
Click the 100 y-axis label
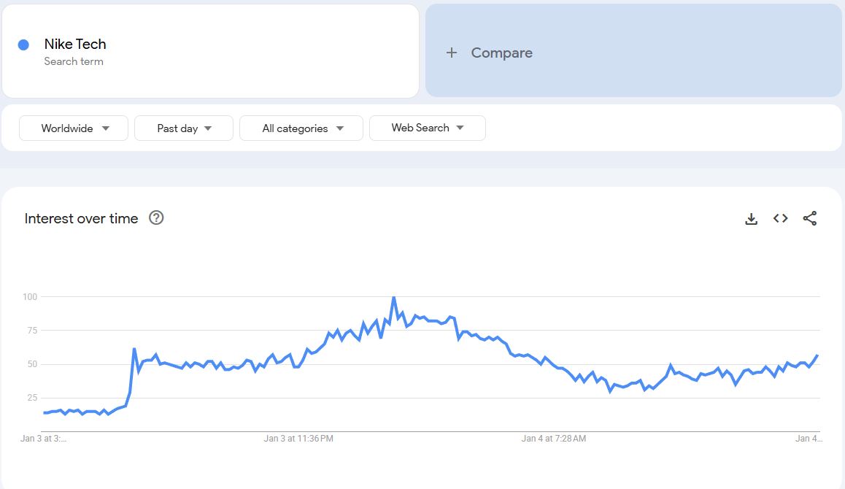(29, 297)
